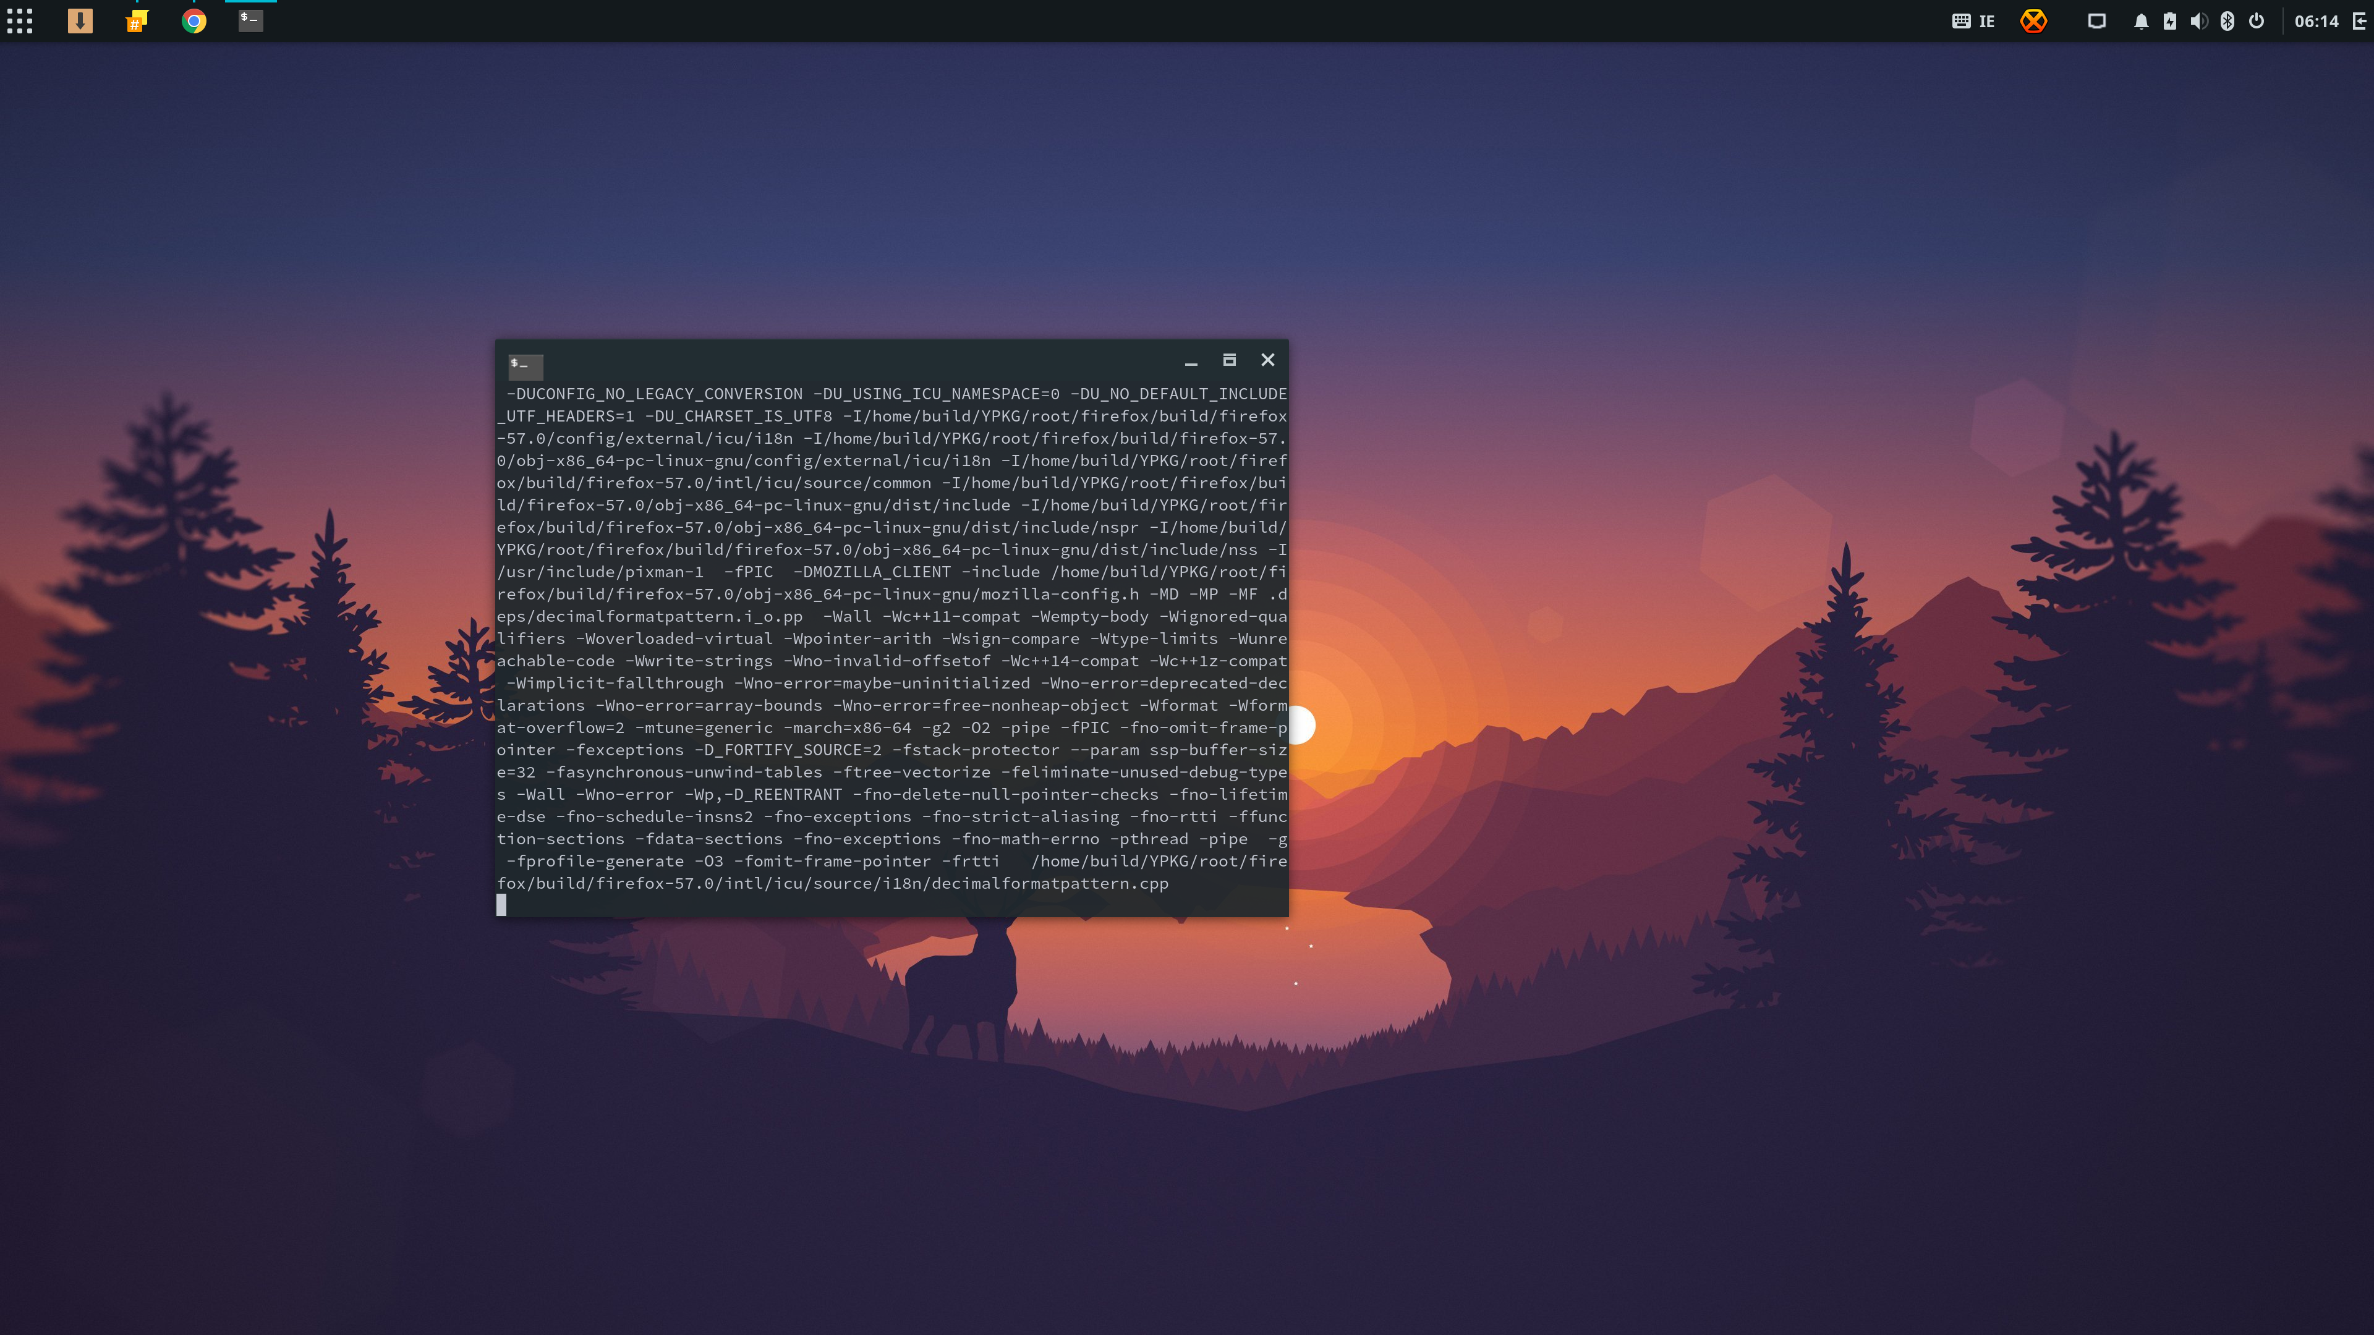Open the keyboard layout IE indicator
Screen dimensions: 2374x1335
tap(1973, 21)
